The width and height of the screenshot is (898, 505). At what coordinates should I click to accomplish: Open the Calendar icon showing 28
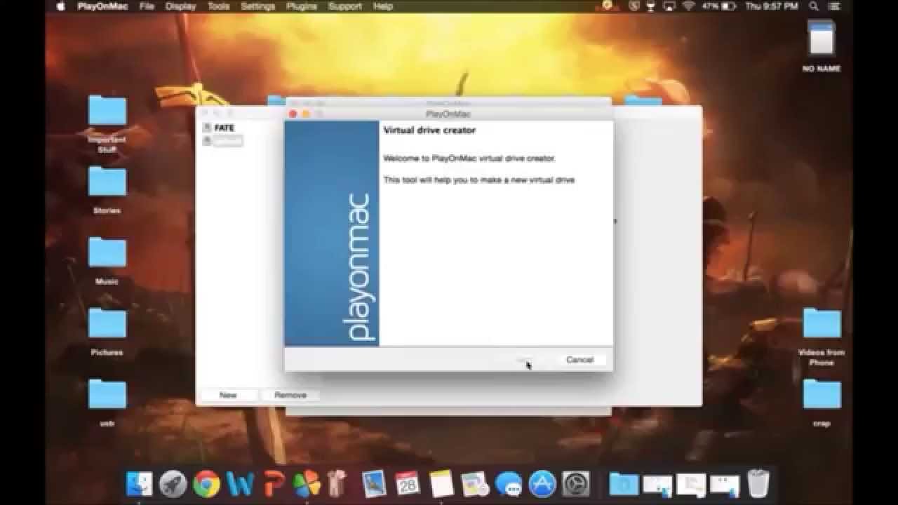(408, 483)
